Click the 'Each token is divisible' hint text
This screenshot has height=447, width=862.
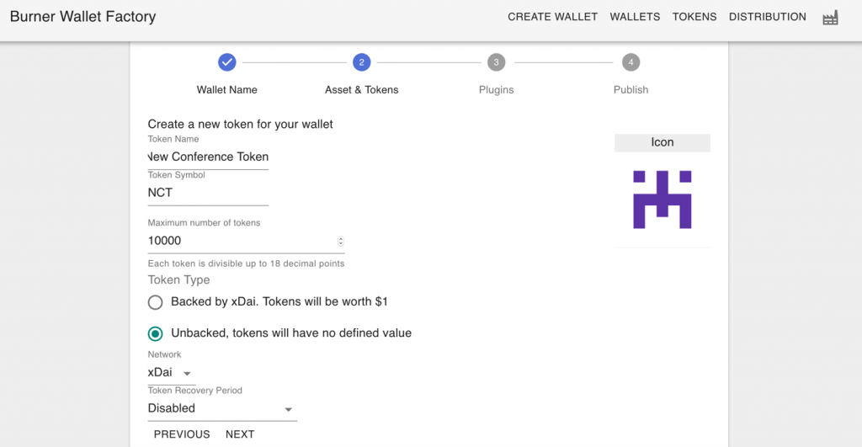[x=246, y=263]
